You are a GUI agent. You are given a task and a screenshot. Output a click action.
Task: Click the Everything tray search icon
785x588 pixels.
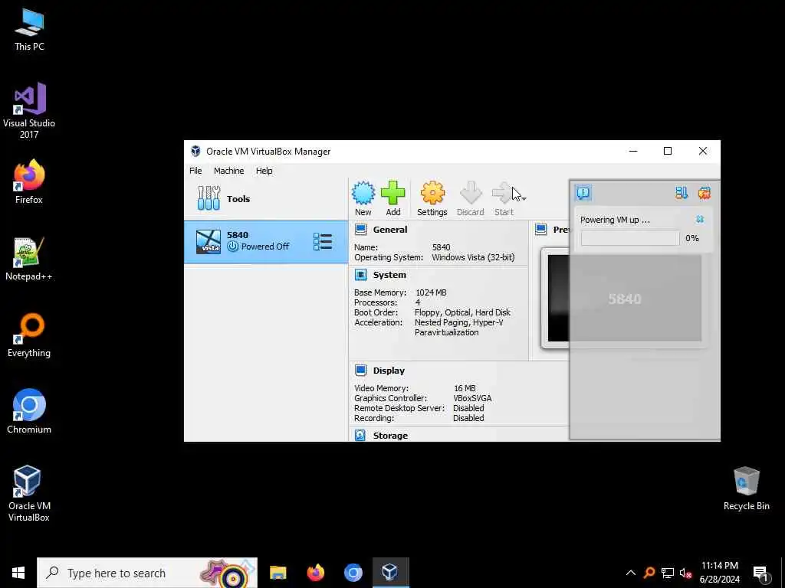[x=649, y=573]
